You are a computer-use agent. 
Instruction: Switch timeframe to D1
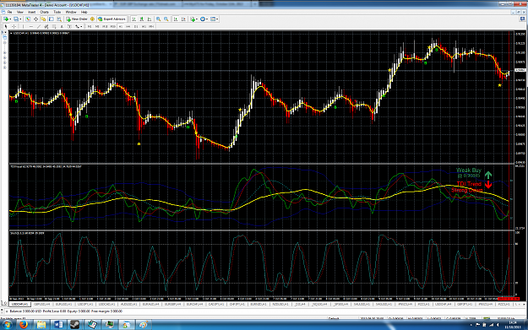136,26
